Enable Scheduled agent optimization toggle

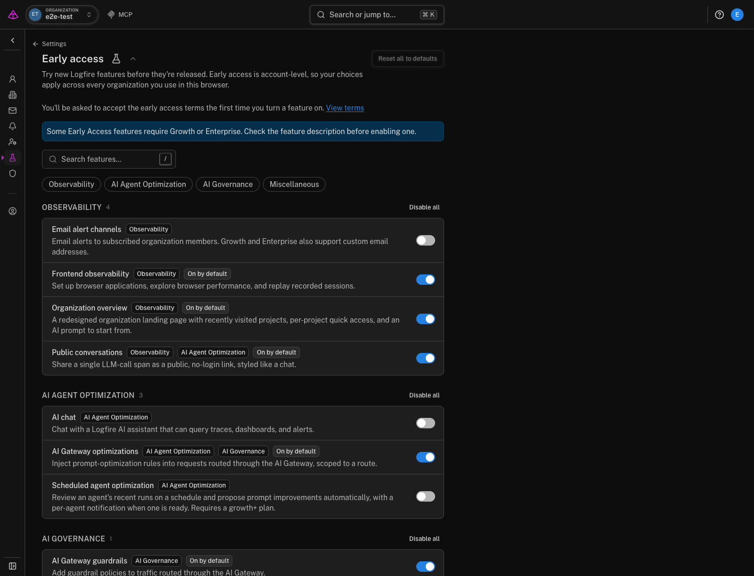pyautogui.click(x=426, y=496)
